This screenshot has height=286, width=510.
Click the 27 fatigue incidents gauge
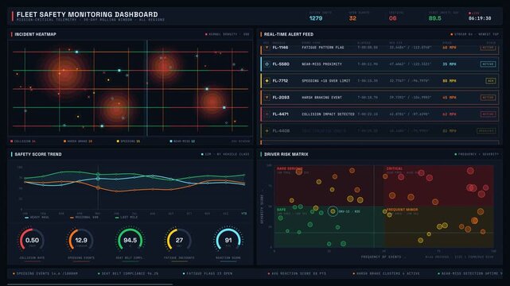(x=179, y=240)
